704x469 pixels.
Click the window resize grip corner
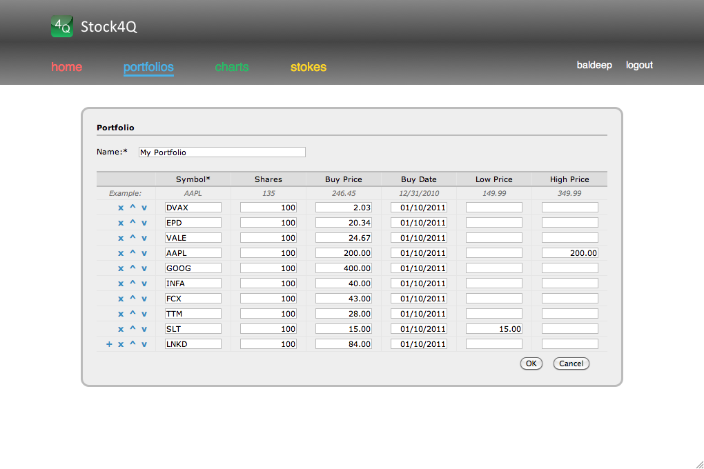[x=699, y=464]
